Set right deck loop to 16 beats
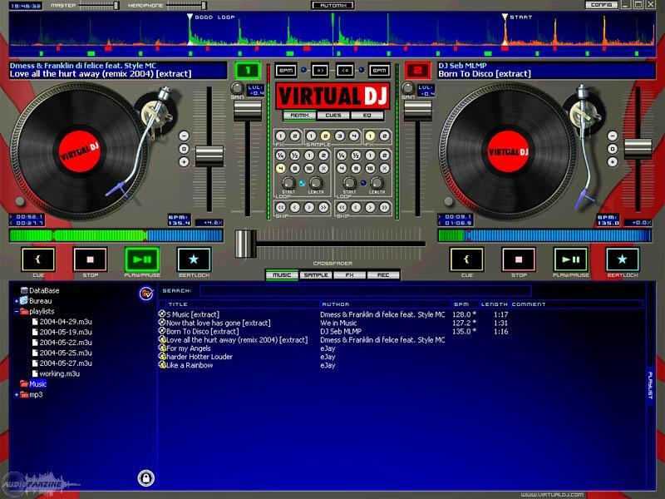The image size is (665, 499). [370, 169]
